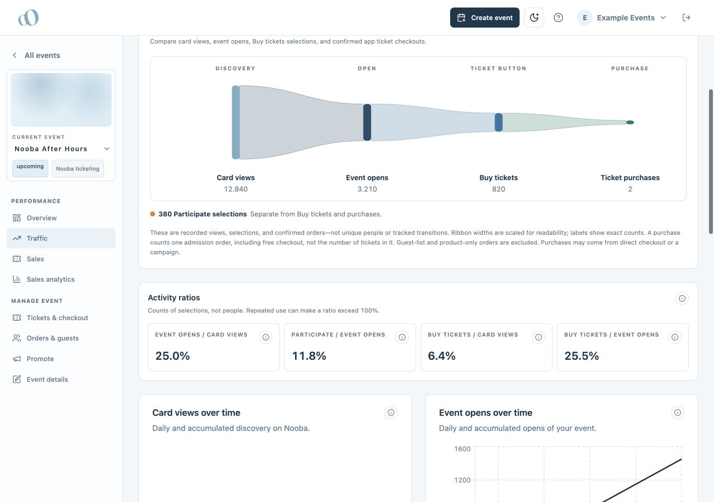Click info icon for Event opens over time
This screenshot has height=502, width=714.
point(678,413)
